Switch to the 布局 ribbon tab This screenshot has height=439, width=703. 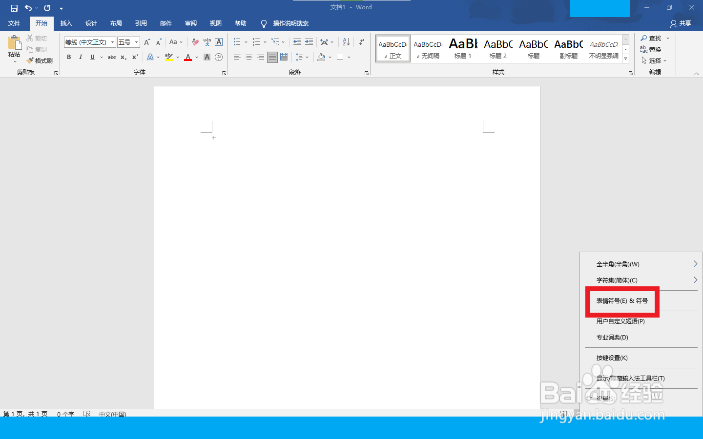(116, 23)
